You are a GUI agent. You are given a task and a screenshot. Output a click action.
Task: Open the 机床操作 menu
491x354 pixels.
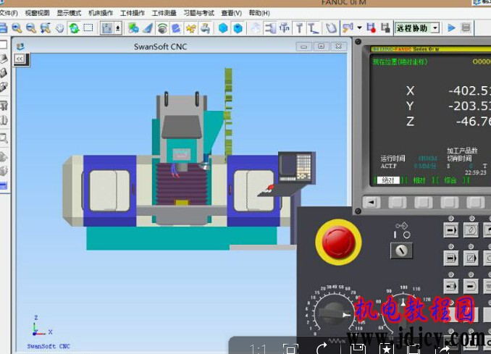click(x=101, y=13)
